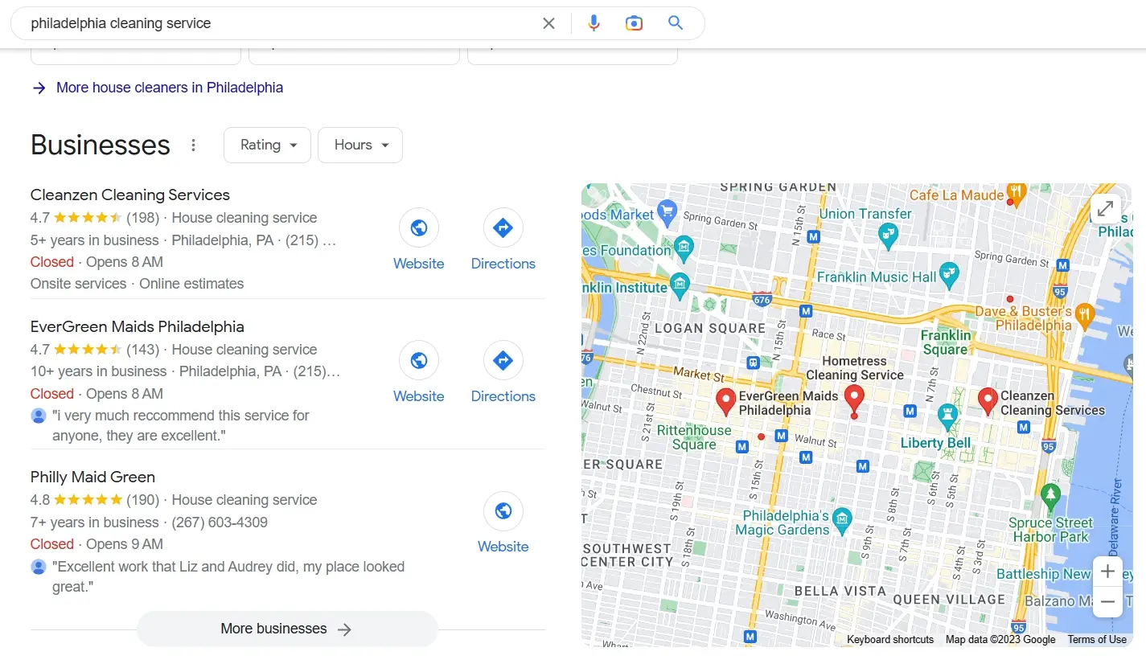Open map Keyboard shortcuts
Screen dimensions: 1146x668
pos(890,640)
